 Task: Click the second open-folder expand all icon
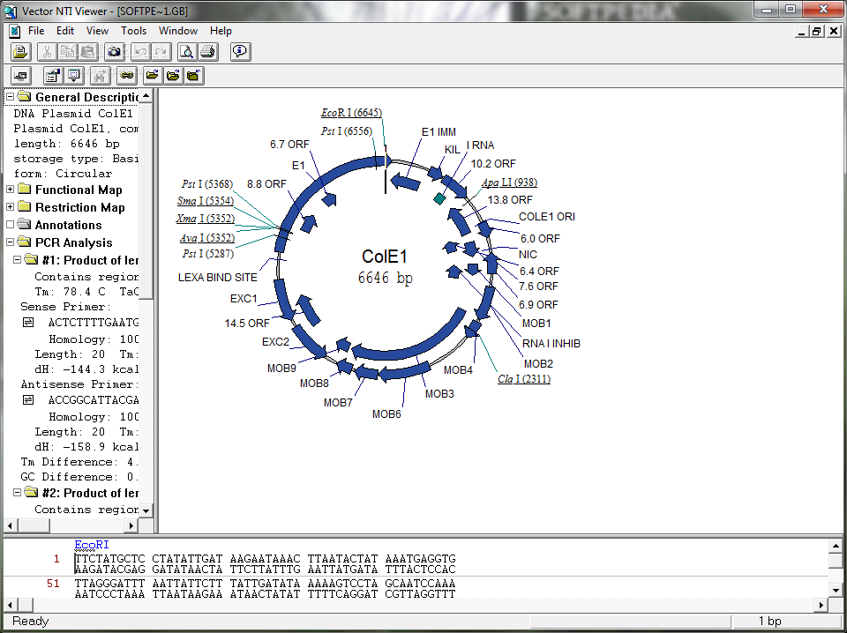click(x=173, y=76)
